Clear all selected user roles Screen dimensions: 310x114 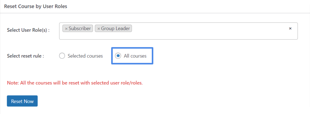click(x=290, y=29)
